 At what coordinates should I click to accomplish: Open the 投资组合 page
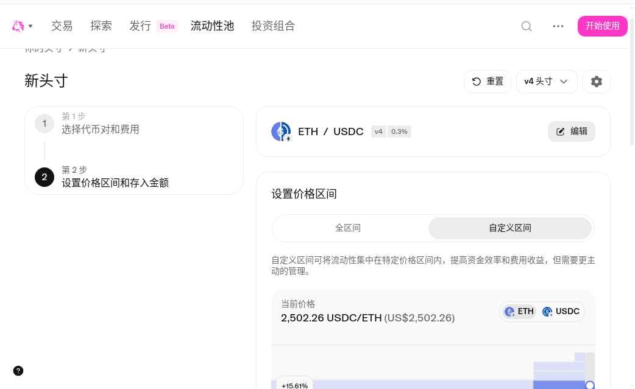pyautogui.click(x=274, y=26)
